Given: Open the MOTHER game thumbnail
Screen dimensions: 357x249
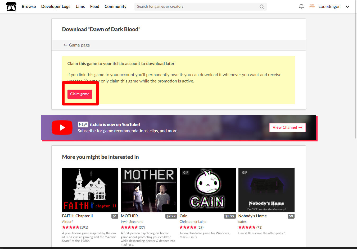Looking at the screenshot, I should pyautogui.click(x=149, y=190).
